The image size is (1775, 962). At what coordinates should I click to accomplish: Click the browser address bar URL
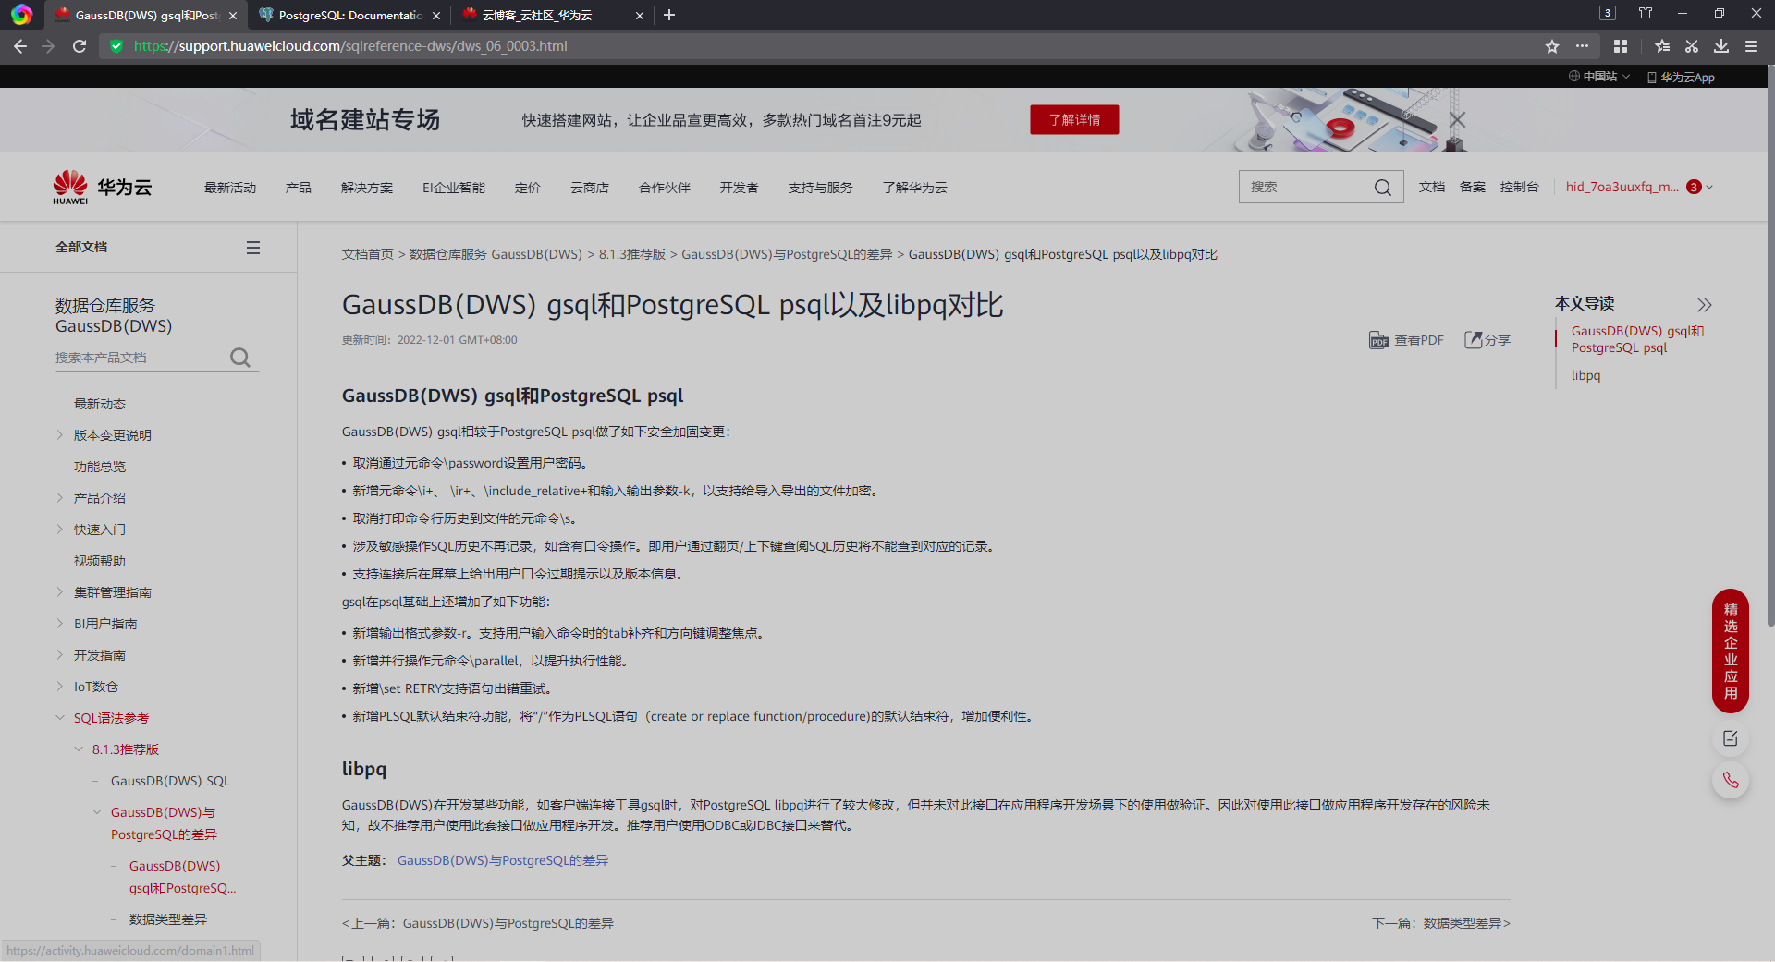point(351,46)
